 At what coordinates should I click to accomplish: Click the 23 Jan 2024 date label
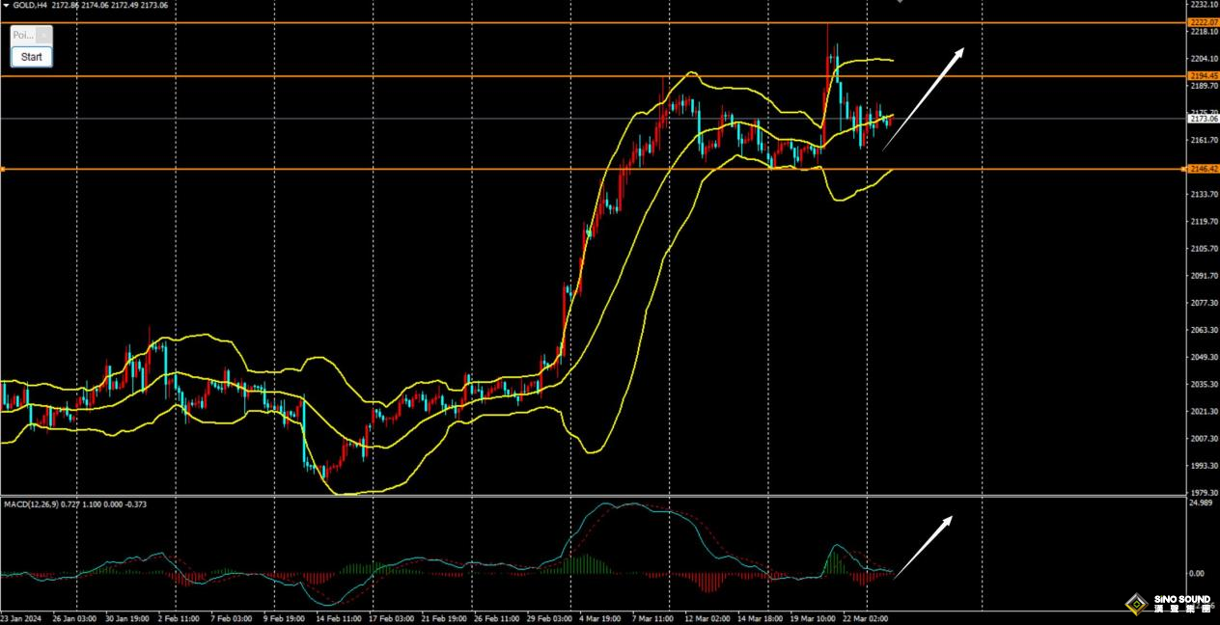click(21, 617)
